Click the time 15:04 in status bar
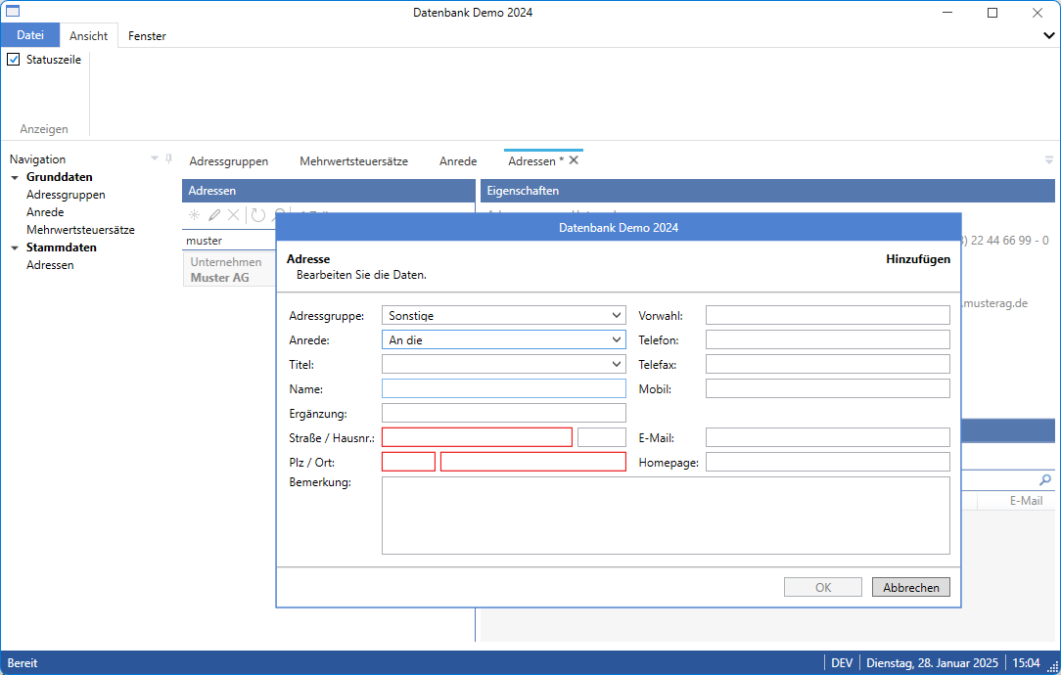Image resolution: width=1061 pixels, height=675 pixels. pyautogui.click(x=1026, y=663)
